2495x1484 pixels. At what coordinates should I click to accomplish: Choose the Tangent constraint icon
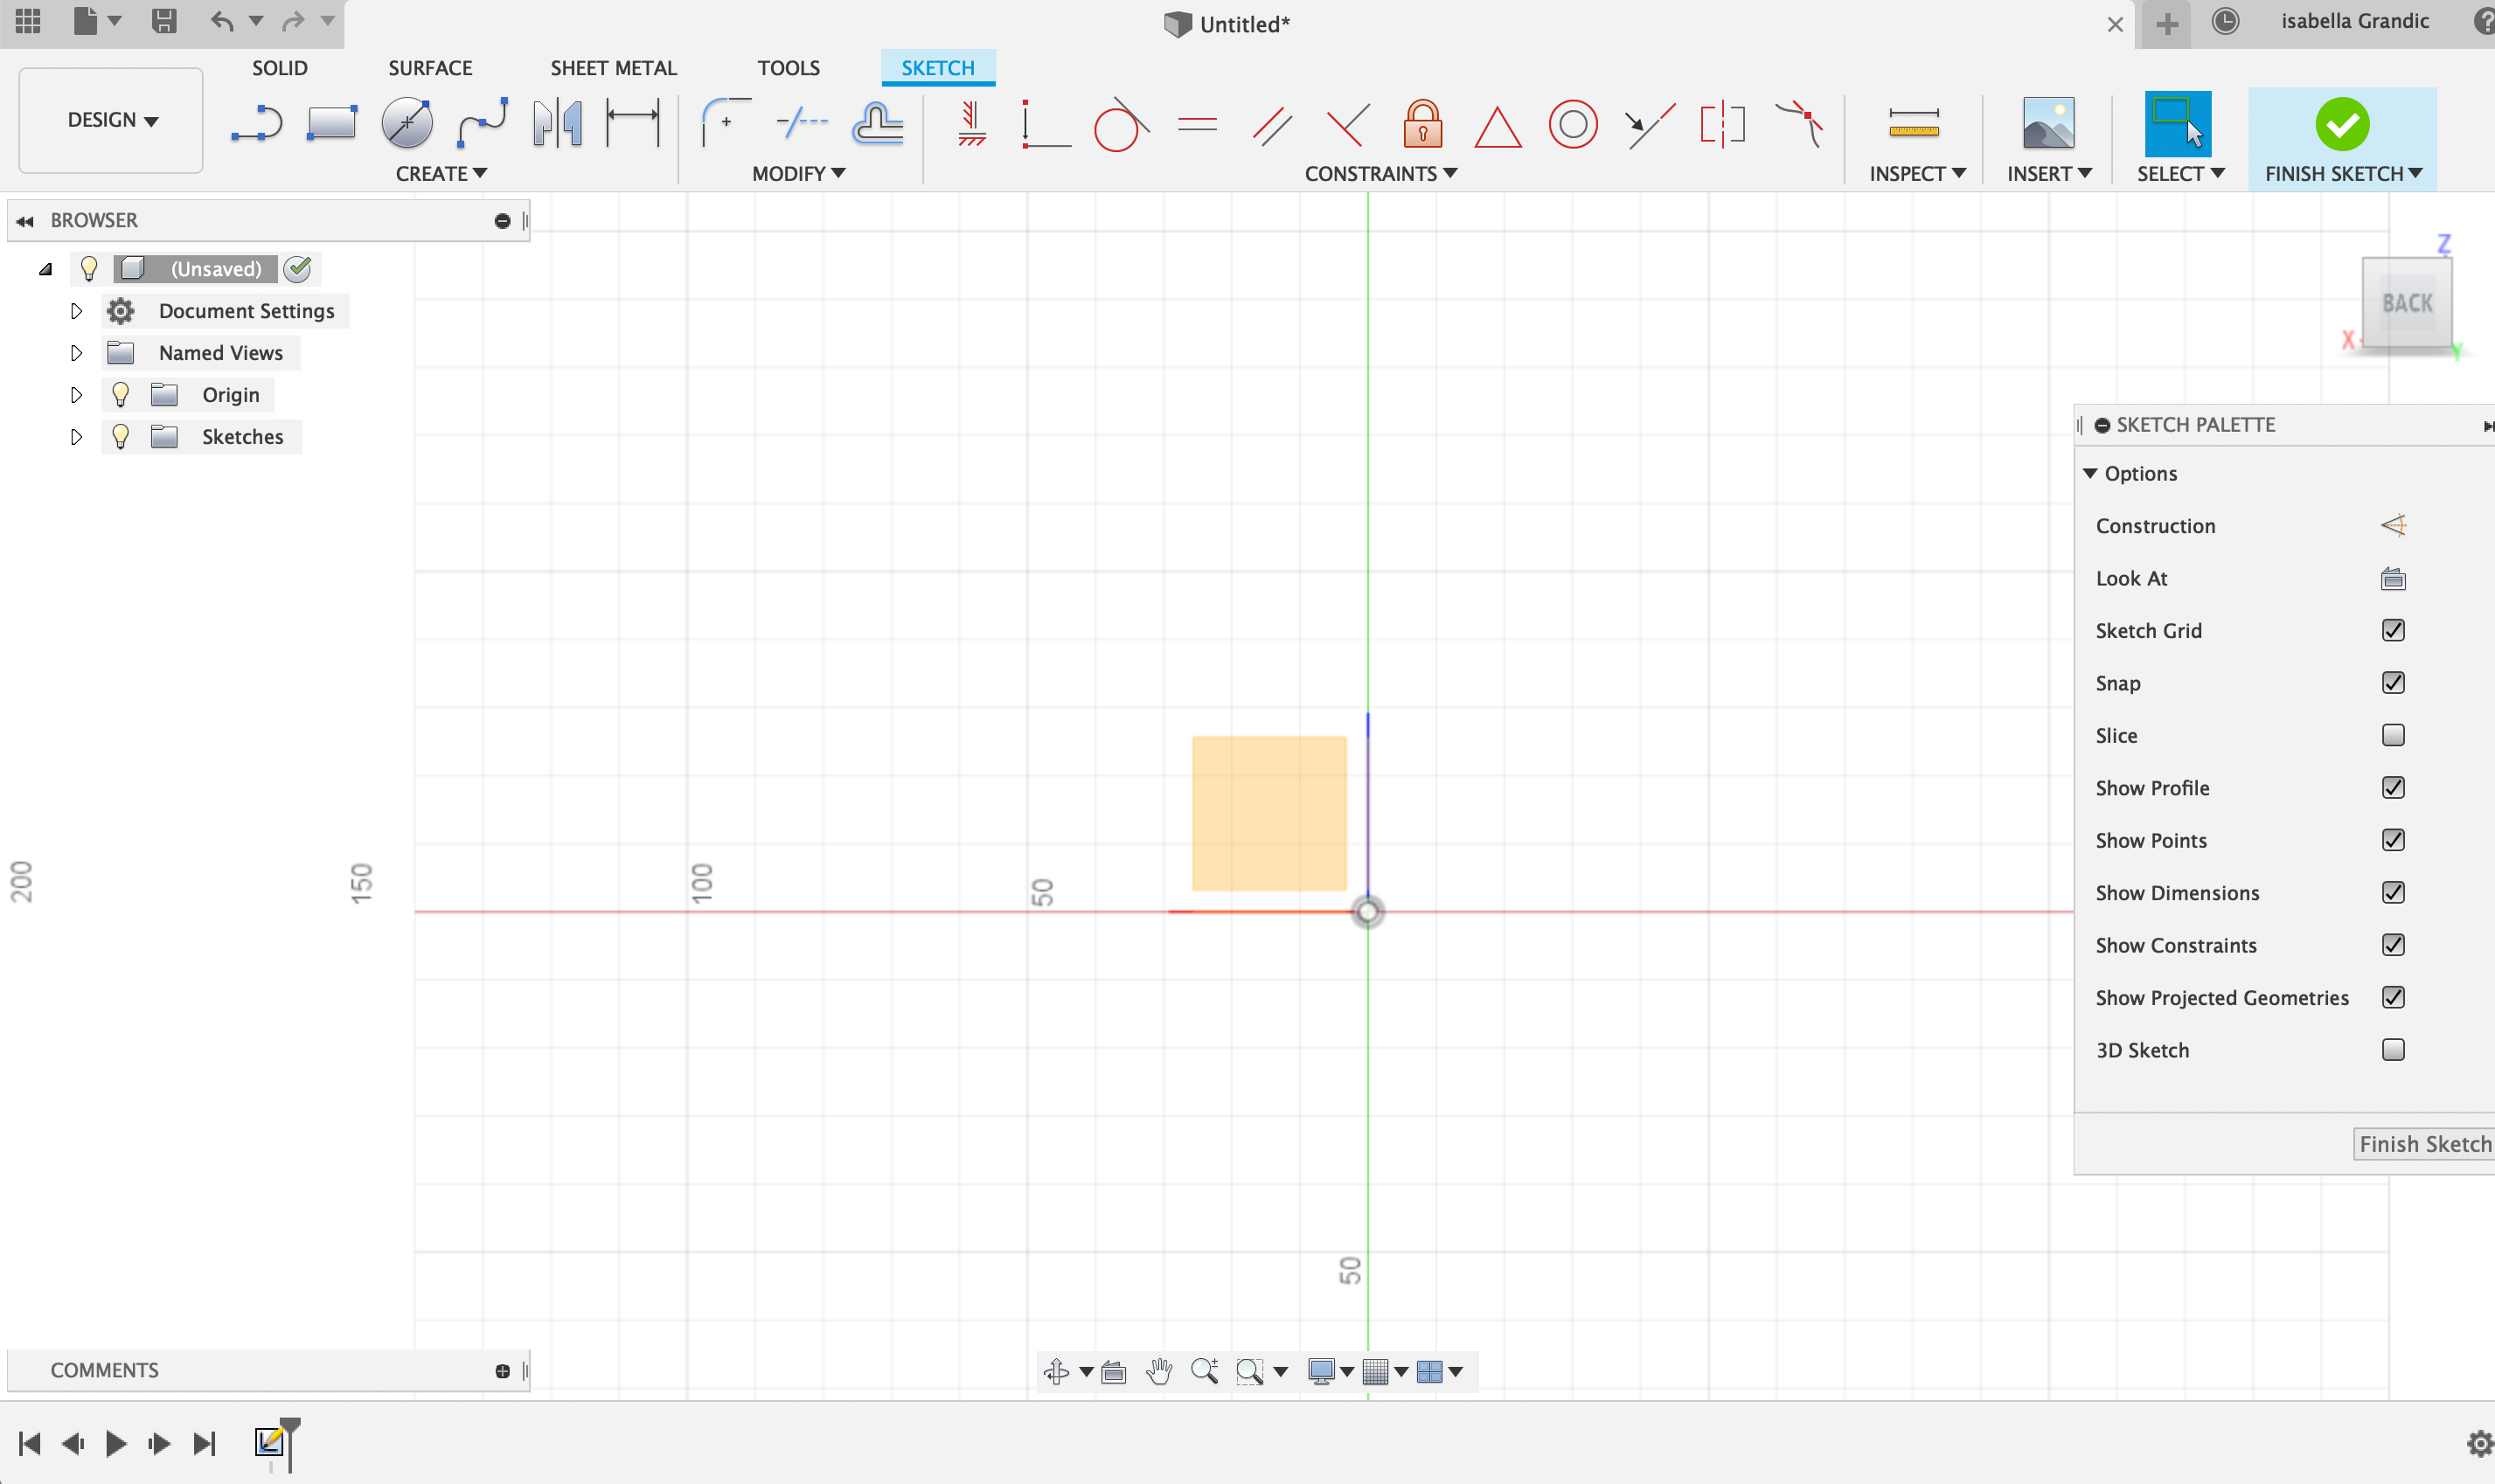[x=1120, y=125]
